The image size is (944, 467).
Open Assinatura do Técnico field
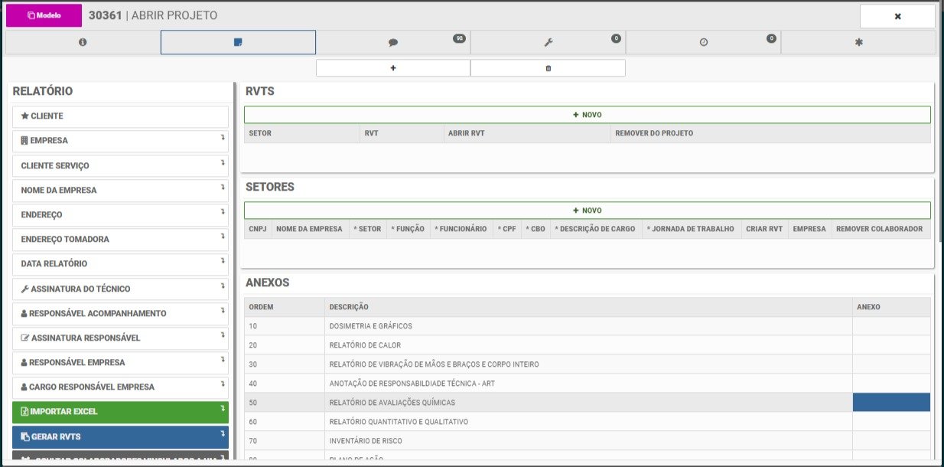pyautogui.click(x=120, y=289)
